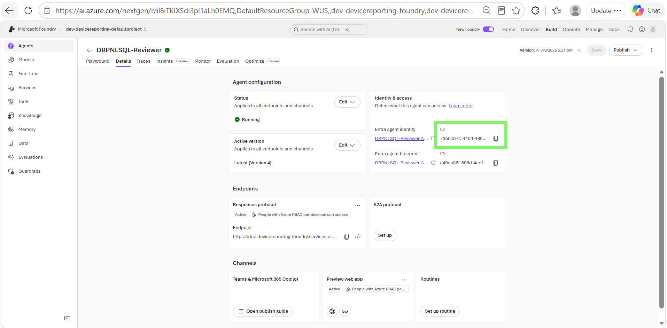Viewport: 667px width, 328px height.
Task: Open the Insights tab
Action: (164, 61)
